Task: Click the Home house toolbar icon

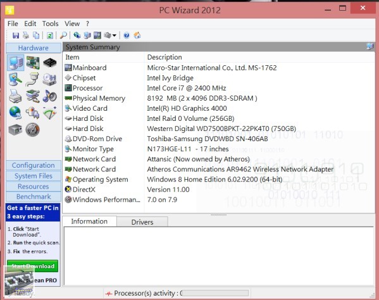Action: [x=137, y=35]
